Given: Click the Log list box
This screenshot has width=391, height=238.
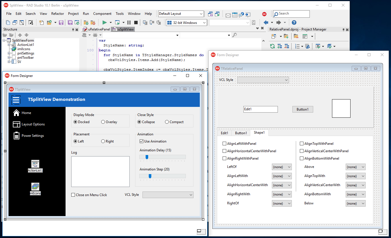Looking at the screenshot, I should tap(100, 172).
